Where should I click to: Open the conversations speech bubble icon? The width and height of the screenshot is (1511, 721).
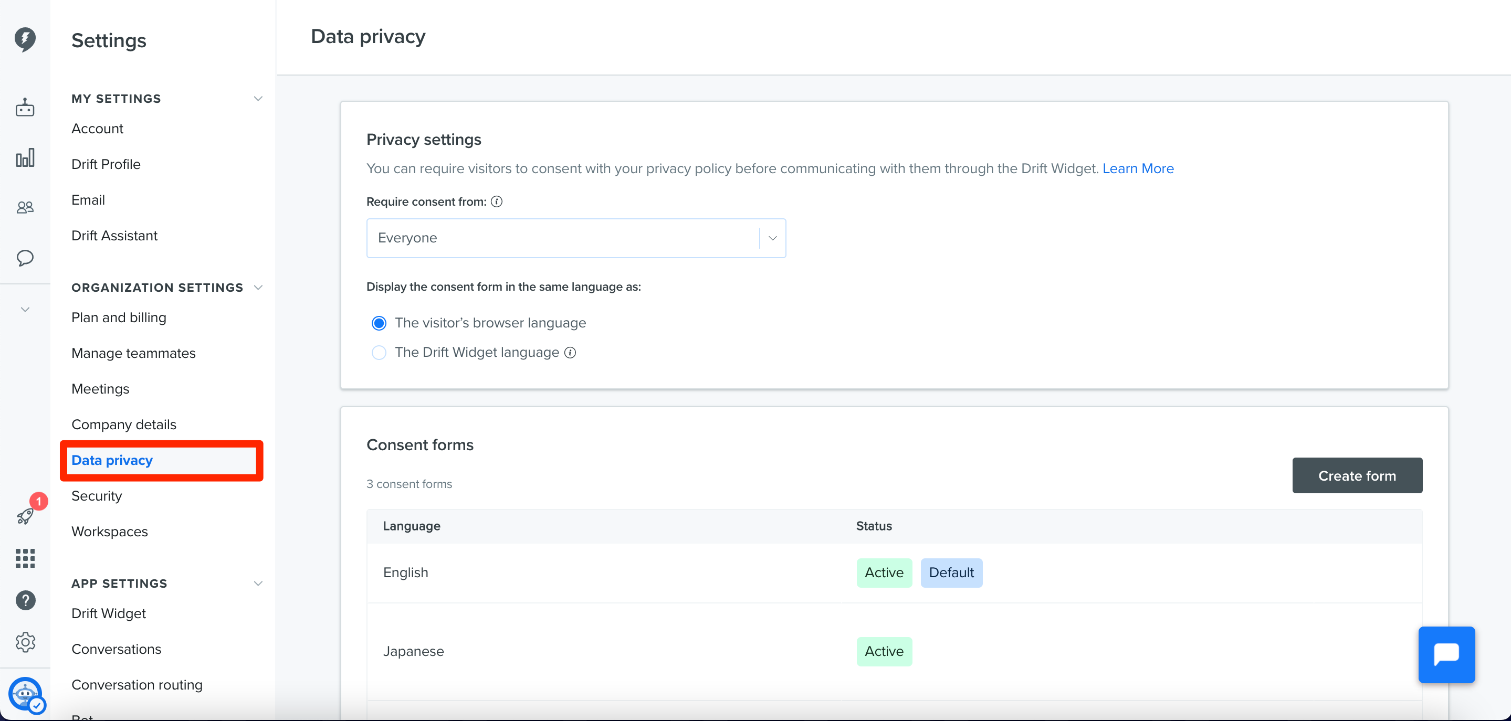[x=25, y=258]
